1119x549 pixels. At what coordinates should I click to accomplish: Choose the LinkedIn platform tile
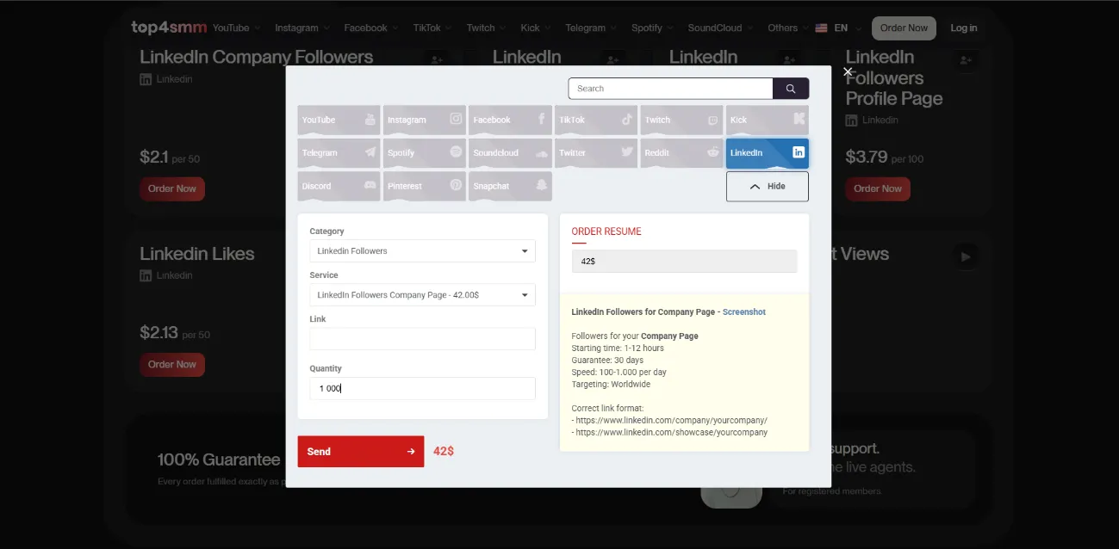click(x=768, y=153)
